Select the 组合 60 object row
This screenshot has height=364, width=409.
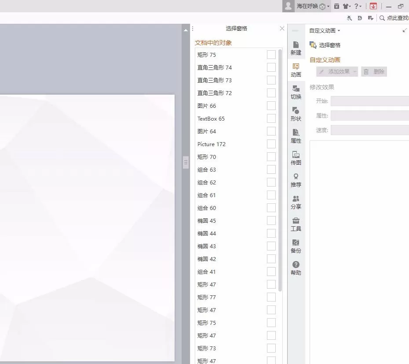[x=236, y=208]
